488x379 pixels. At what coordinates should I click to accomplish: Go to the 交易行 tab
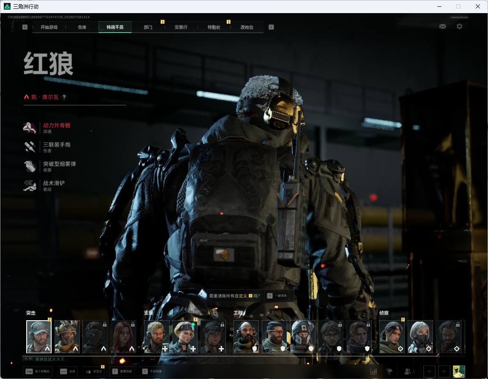181,27
